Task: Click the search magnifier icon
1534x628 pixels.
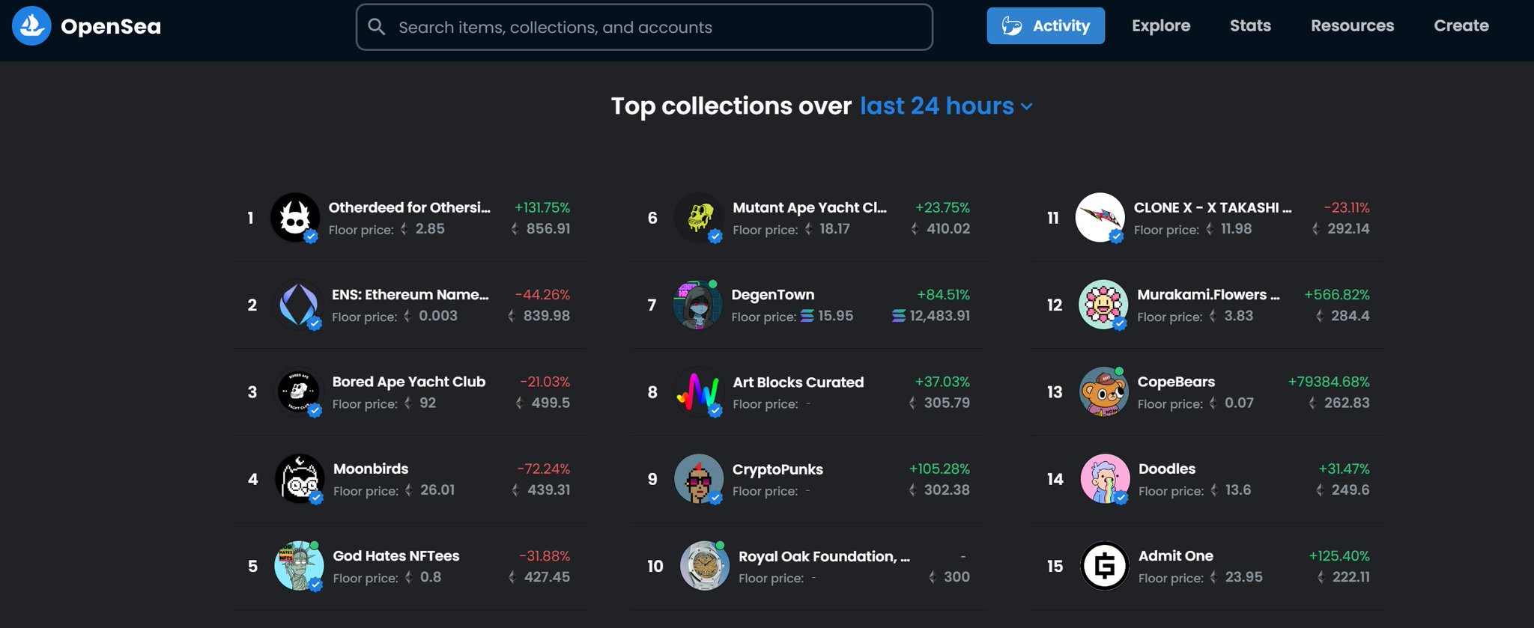Action: coord(377,27)
